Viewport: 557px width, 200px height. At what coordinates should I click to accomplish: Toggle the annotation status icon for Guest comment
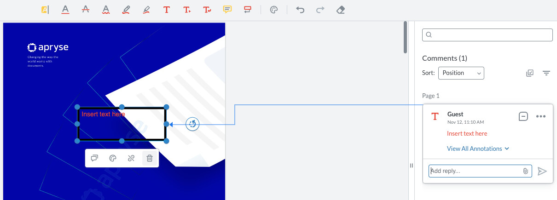pos(523,116)
